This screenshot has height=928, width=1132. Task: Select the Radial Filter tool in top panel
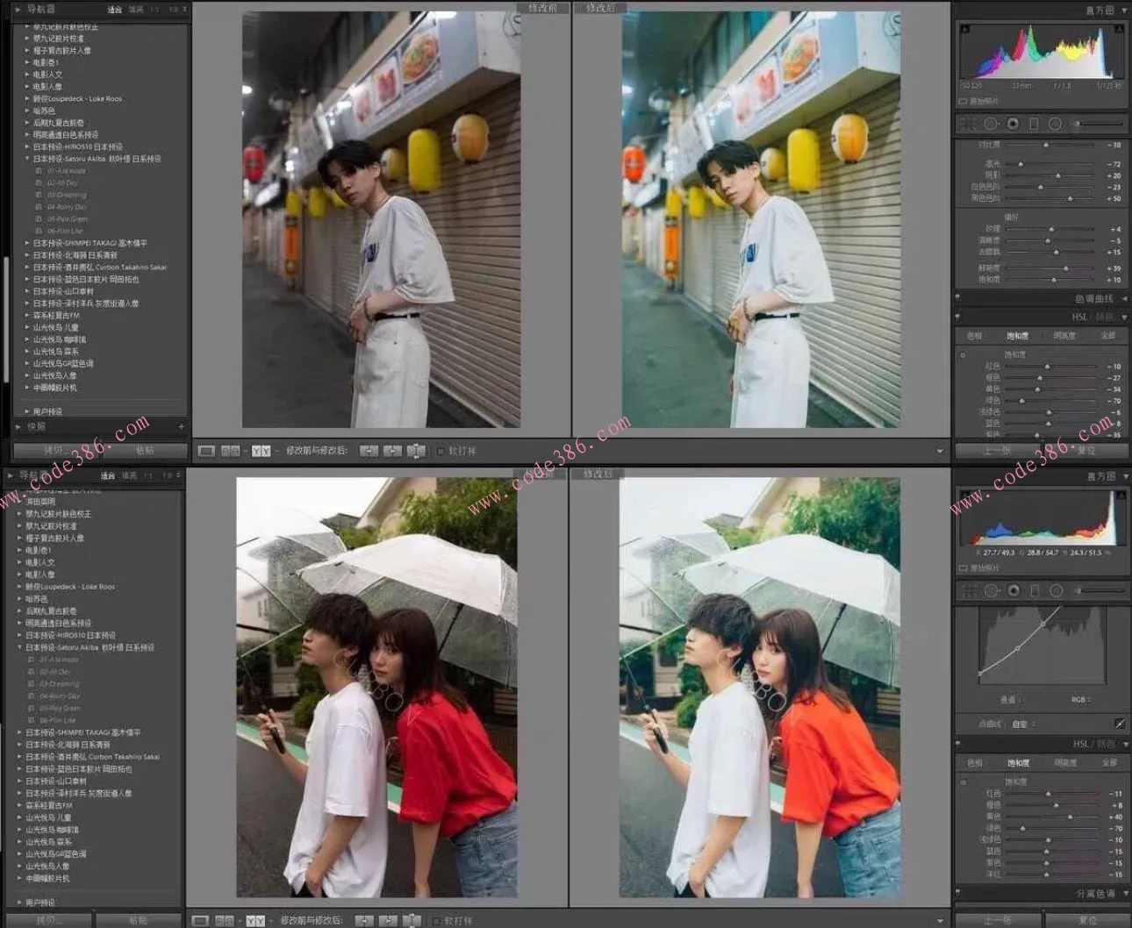pos(1055,124)
